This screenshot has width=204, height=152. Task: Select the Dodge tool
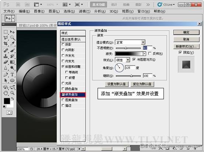pos(12,68)
